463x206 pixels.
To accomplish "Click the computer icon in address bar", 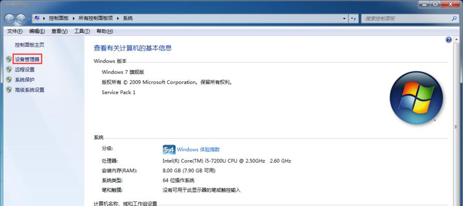I will tap(37, 19).
